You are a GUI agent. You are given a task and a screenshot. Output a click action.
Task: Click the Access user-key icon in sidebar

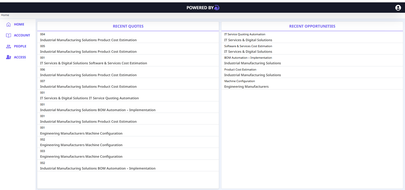(x=9, y=58)
